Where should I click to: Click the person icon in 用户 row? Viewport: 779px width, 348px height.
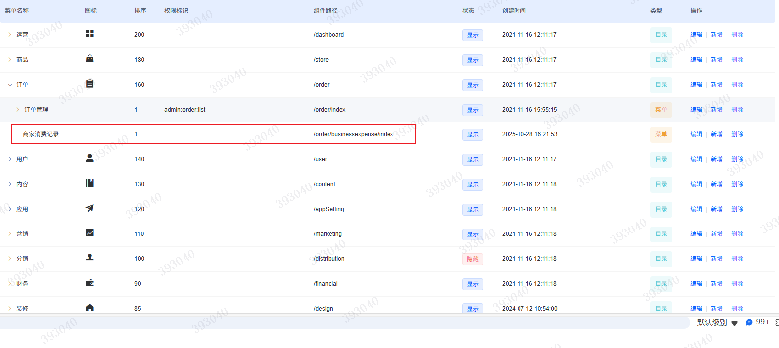[90, 158]
